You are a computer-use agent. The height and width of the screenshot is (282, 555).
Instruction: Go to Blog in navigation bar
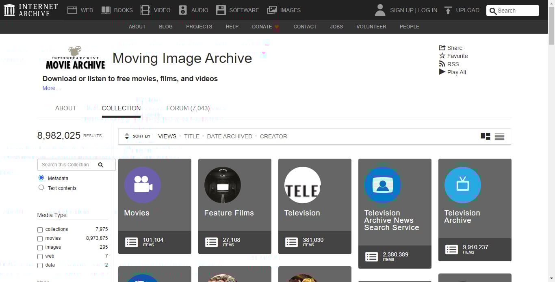click(166, 27)
